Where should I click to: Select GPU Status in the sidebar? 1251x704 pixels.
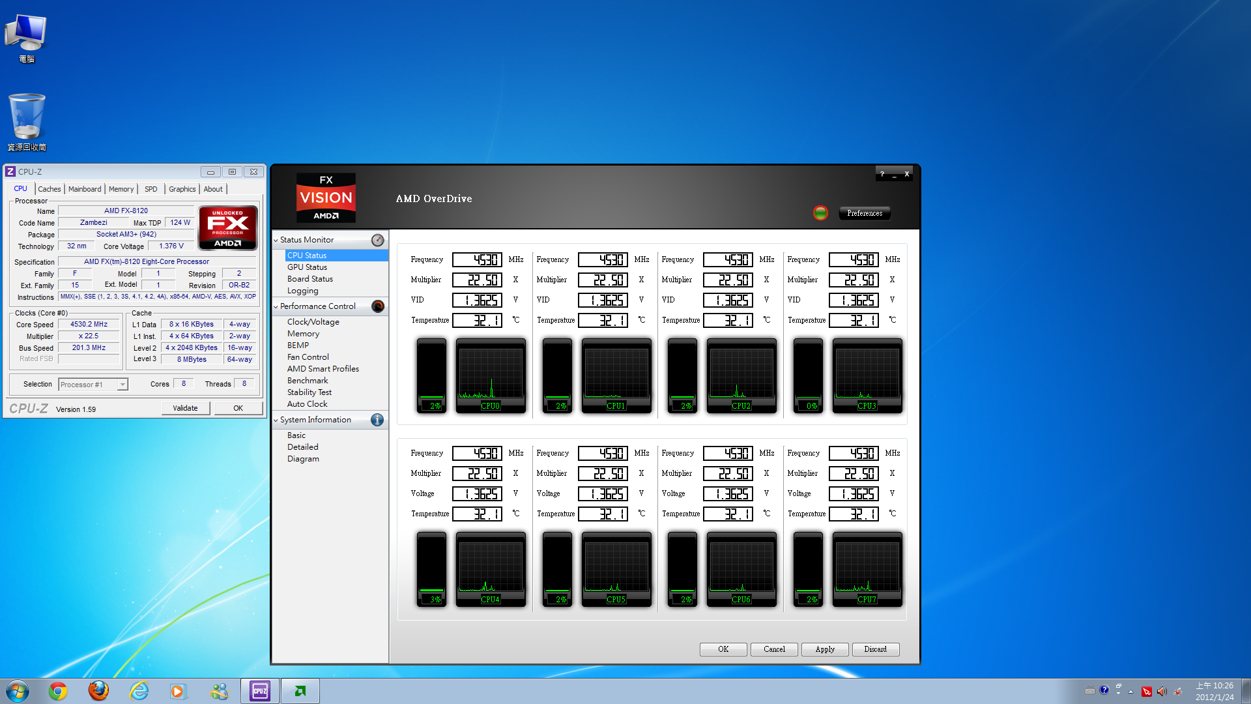308,267
